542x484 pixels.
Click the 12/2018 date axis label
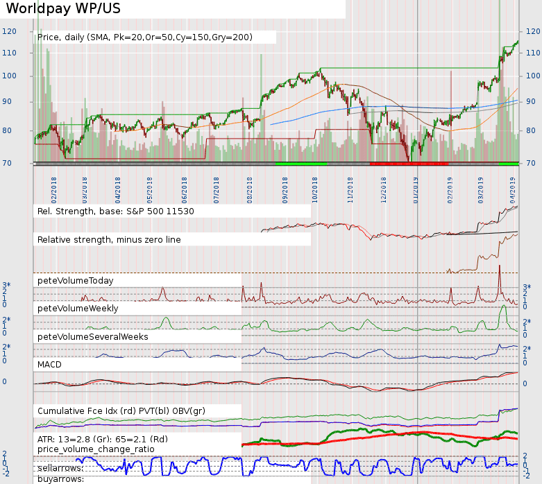[x=383, y=191]
